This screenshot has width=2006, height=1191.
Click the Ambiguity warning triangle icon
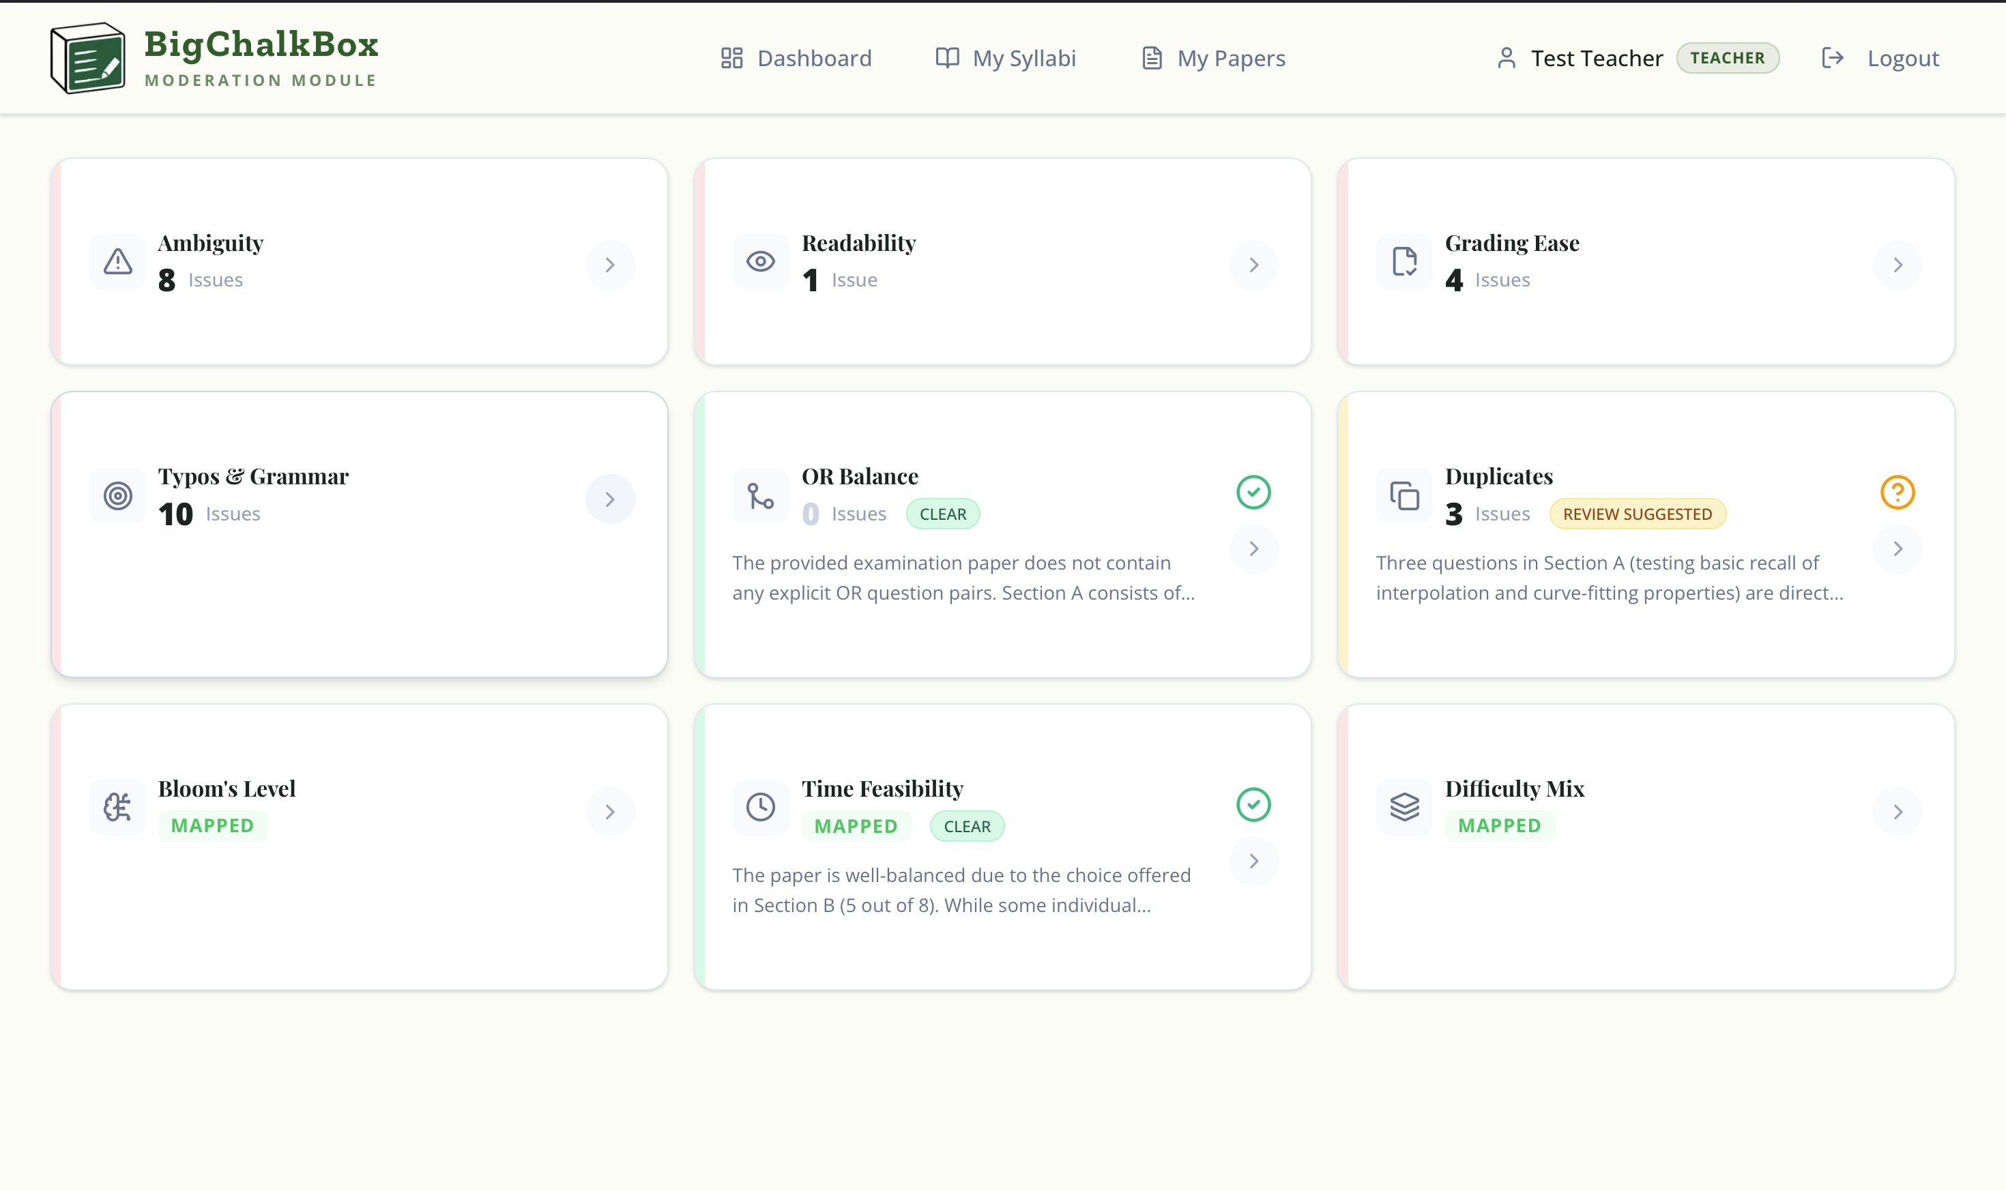(118, 261)
